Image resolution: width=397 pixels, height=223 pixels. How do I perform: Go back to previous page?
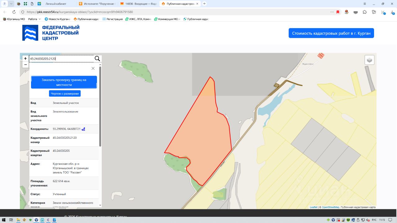[x=5, y=12]
